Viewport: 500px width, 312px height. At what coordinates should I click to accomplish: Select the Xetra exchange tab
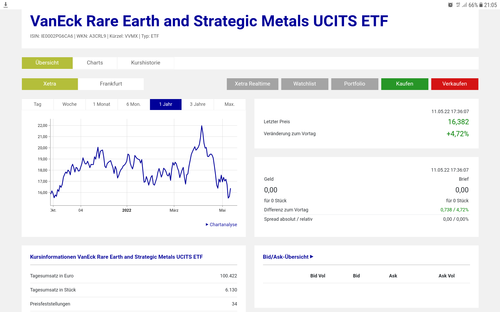click(x=50, y=84)
